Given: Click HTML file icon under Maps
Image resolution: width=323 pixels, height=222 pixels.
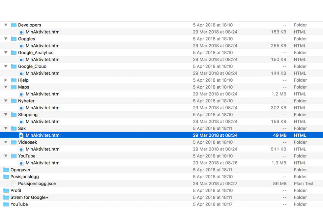Looking at the screenshot, I should [21, 94].
